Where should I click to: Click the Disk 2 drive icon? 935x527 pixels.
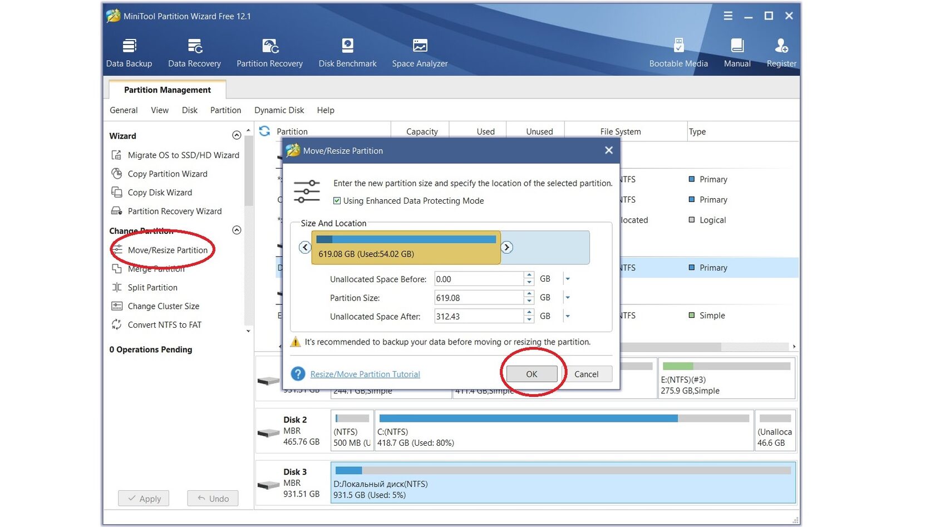click(x=268, y=432)
